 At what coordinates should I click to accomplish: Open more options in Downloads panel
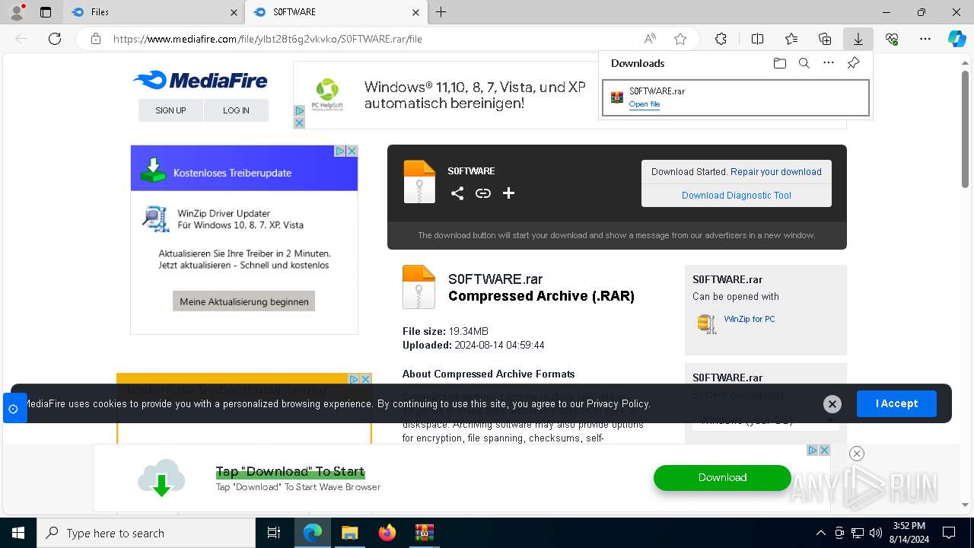click(x=829, y=63)
